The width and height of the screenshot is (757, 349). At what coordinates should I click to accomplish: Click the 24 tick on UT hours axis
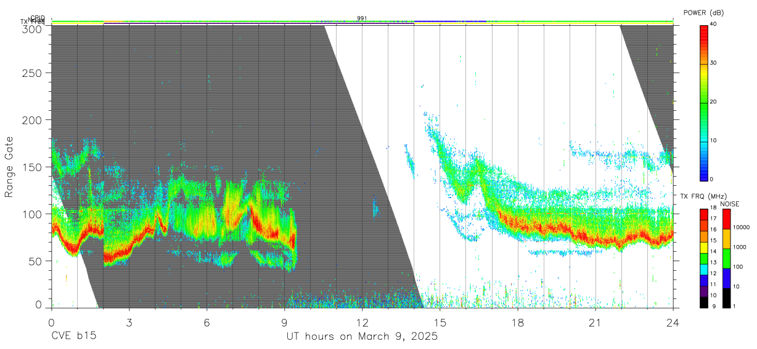tap(673, 323)
